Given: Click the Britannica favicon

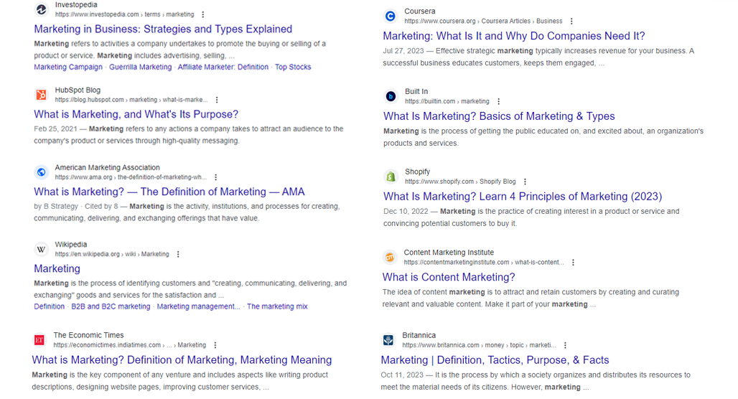Looking at the screenshot, I should tap(388, 339).
